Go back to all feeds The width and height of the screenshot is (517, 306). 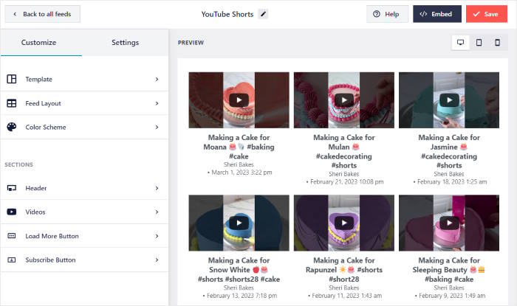[42, 14]
